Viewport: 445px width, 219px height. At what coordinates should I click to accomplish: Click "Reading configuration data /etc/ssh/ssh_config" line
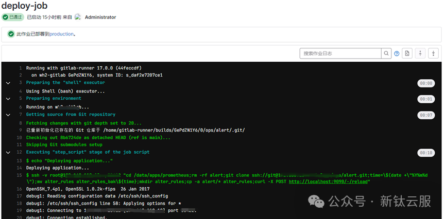pos(97,196)
